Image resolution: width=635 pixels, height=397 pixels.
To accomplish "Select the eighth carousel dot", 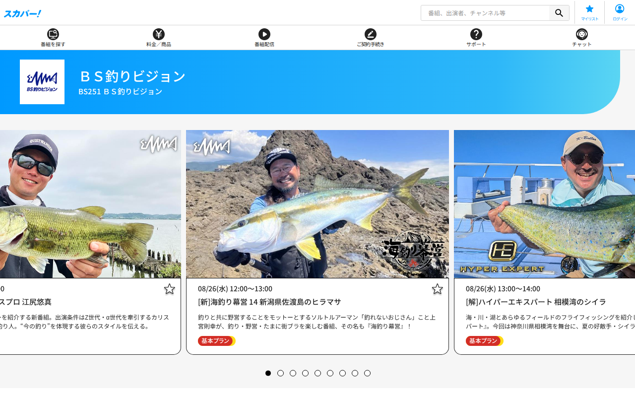I will 355,373.
